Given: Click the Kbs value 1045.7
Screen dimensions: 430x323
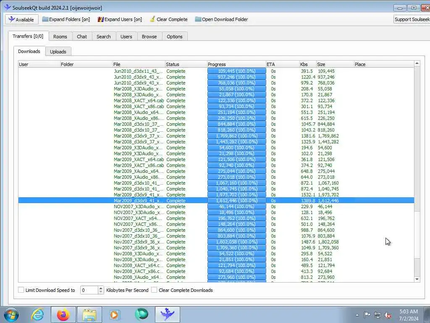Looking at the screenshot, I should [308, 124].
